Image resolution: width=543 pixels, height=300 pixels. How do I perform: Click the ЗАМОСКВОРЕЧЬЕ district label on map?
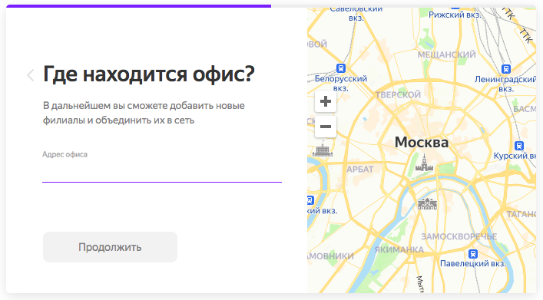pos(459,236)
